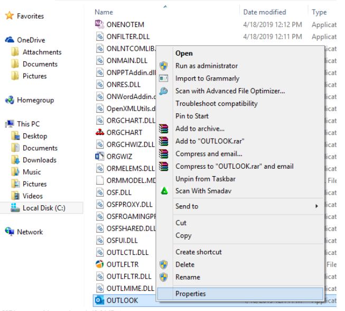Choose Cut from the context menu
Viewport: 345px width, 311px height.
[181, 223]
